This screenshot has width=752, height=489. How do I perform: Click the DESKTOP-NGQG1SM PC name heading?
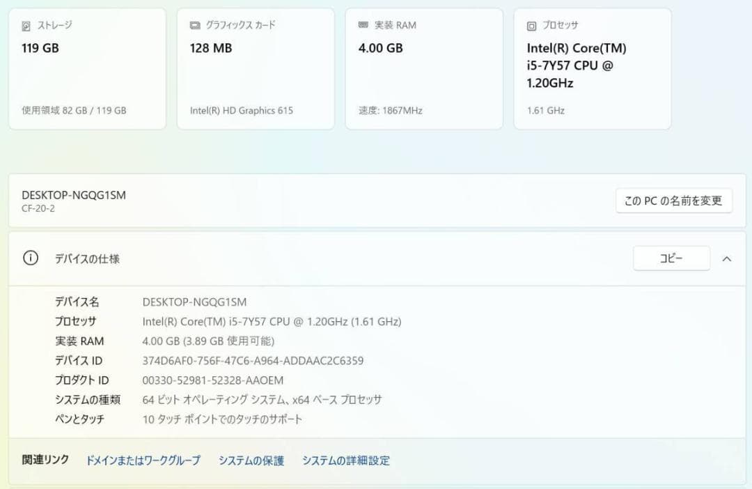tap(74, 195)
